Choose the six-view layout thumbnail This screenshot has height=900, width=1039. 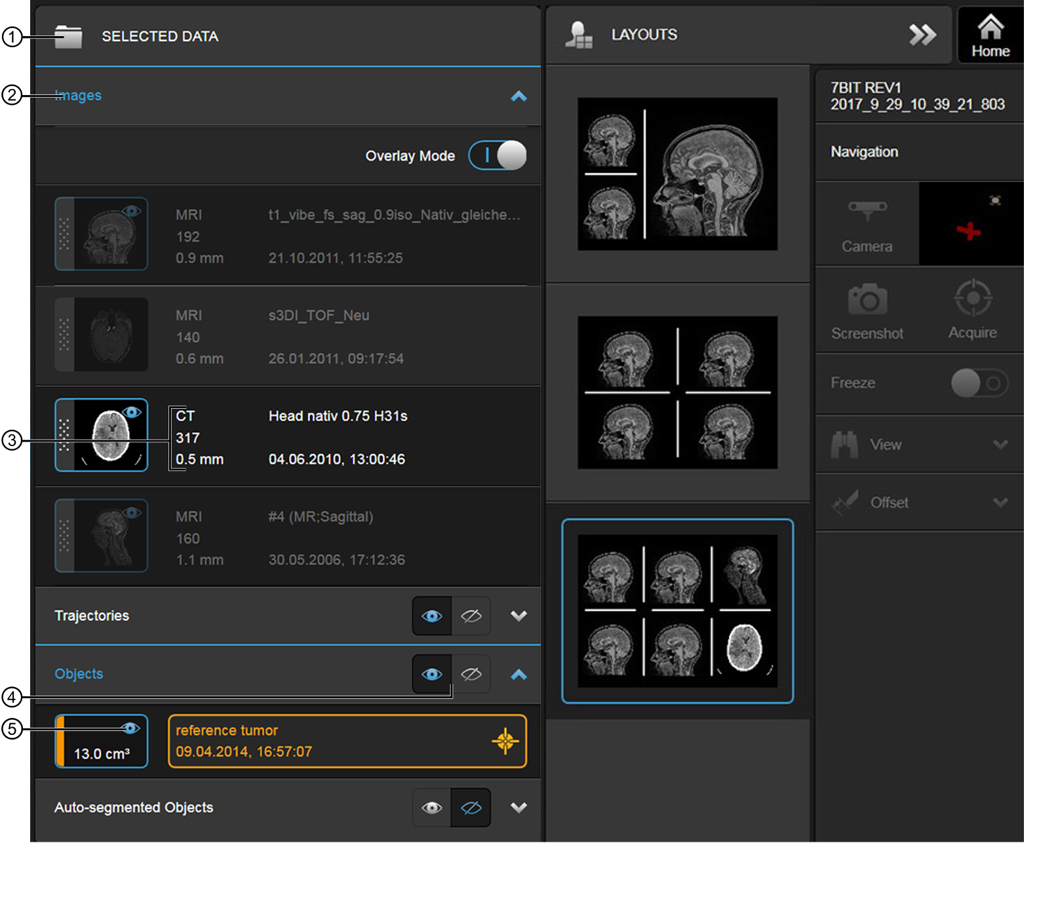(x=677, y=611)
